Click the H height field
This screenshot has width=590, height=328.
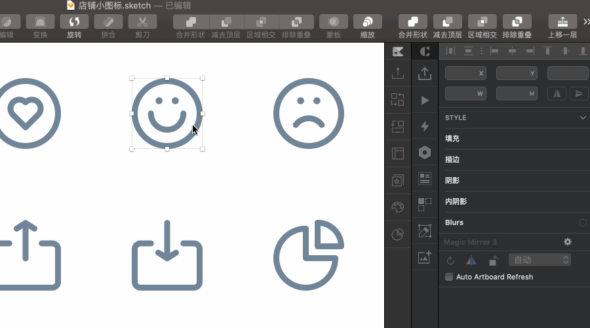click(x=517, y=94)
